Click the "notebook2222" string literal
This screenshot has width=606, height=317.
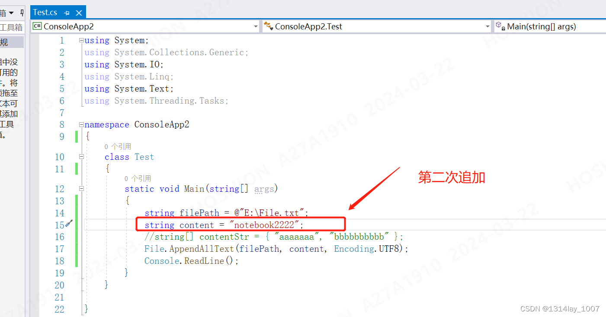pyautogui.click(x=265, y=225)
